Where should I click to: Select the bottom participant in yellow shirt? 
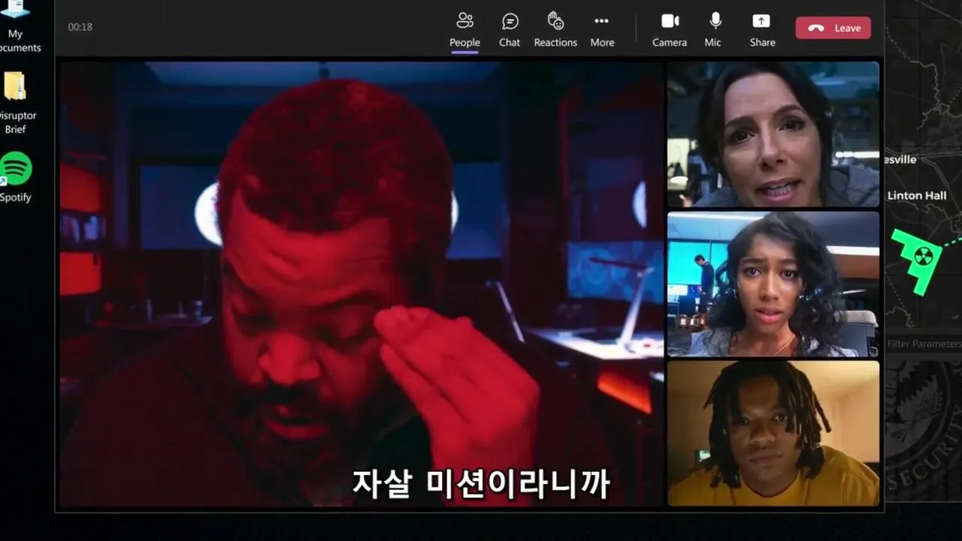[773, 434]
